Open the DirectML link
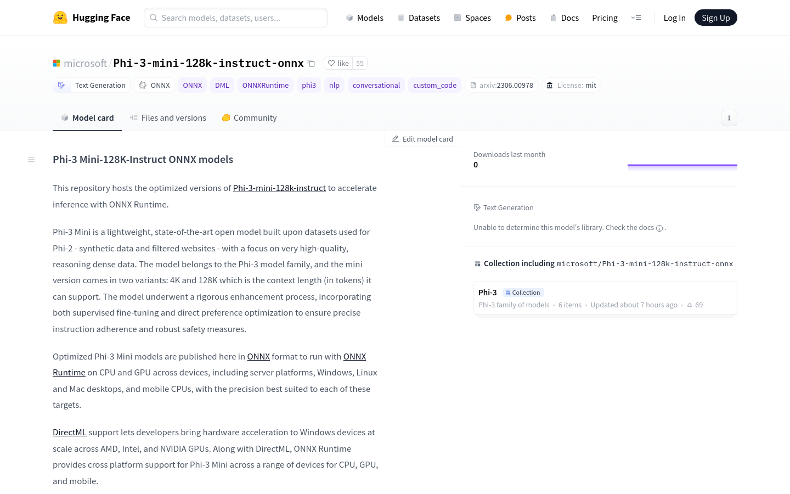Viewport: 790px width, 494px height. pos(70,432)
